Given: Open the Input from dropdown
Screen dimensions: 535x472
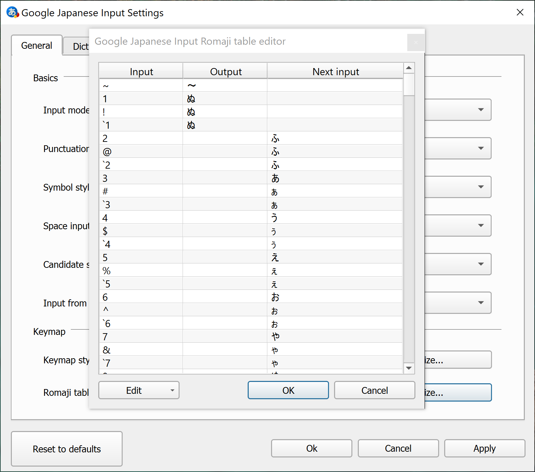Looking at the screenshot, I should [x=458, y=303].
